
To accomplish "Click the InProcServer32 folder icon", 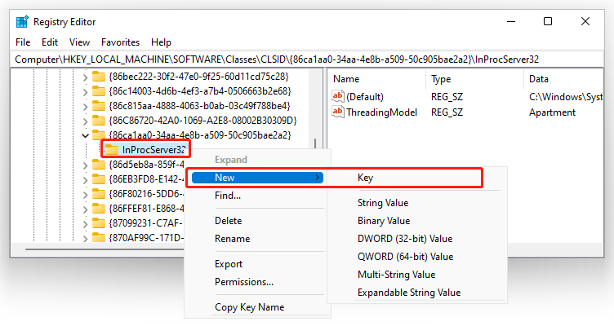I will [x=112, y=149].
